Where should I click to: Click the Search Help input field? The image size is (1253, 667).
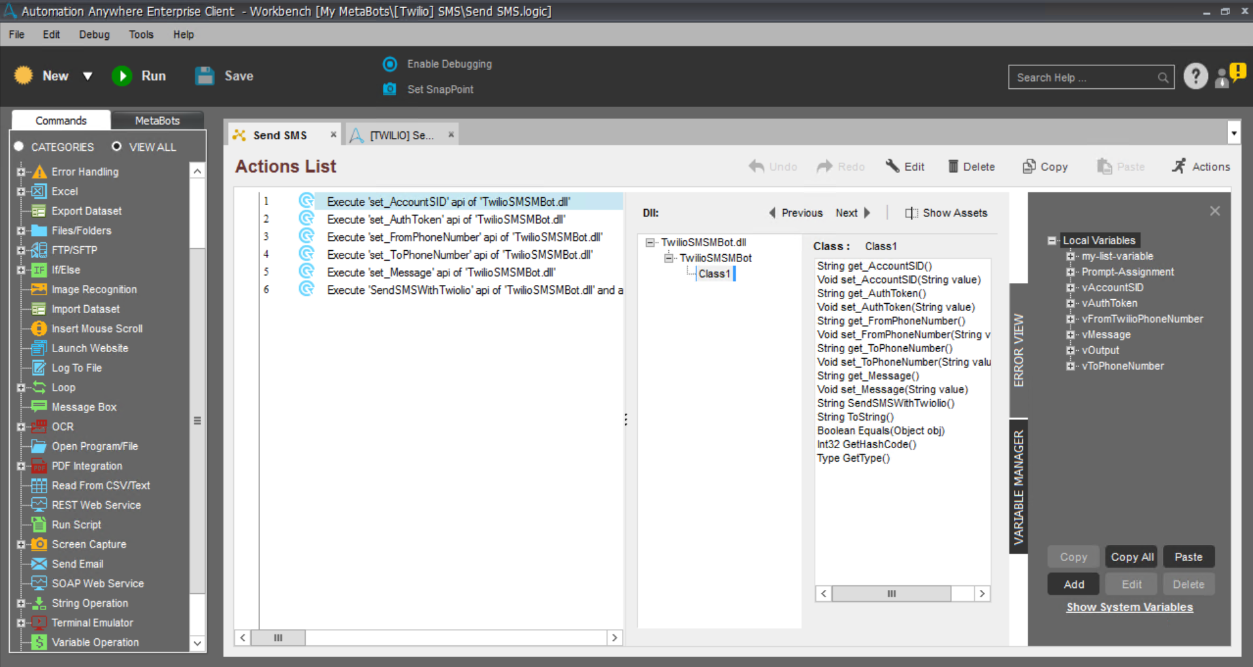pyautogui.click(x=1083, y=77)
